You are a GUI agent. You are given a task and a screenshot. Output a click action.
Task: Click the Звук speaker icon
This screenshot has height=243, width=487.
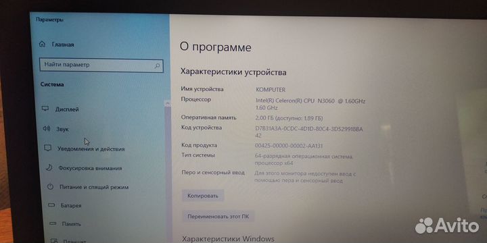[x=46, y=128]
